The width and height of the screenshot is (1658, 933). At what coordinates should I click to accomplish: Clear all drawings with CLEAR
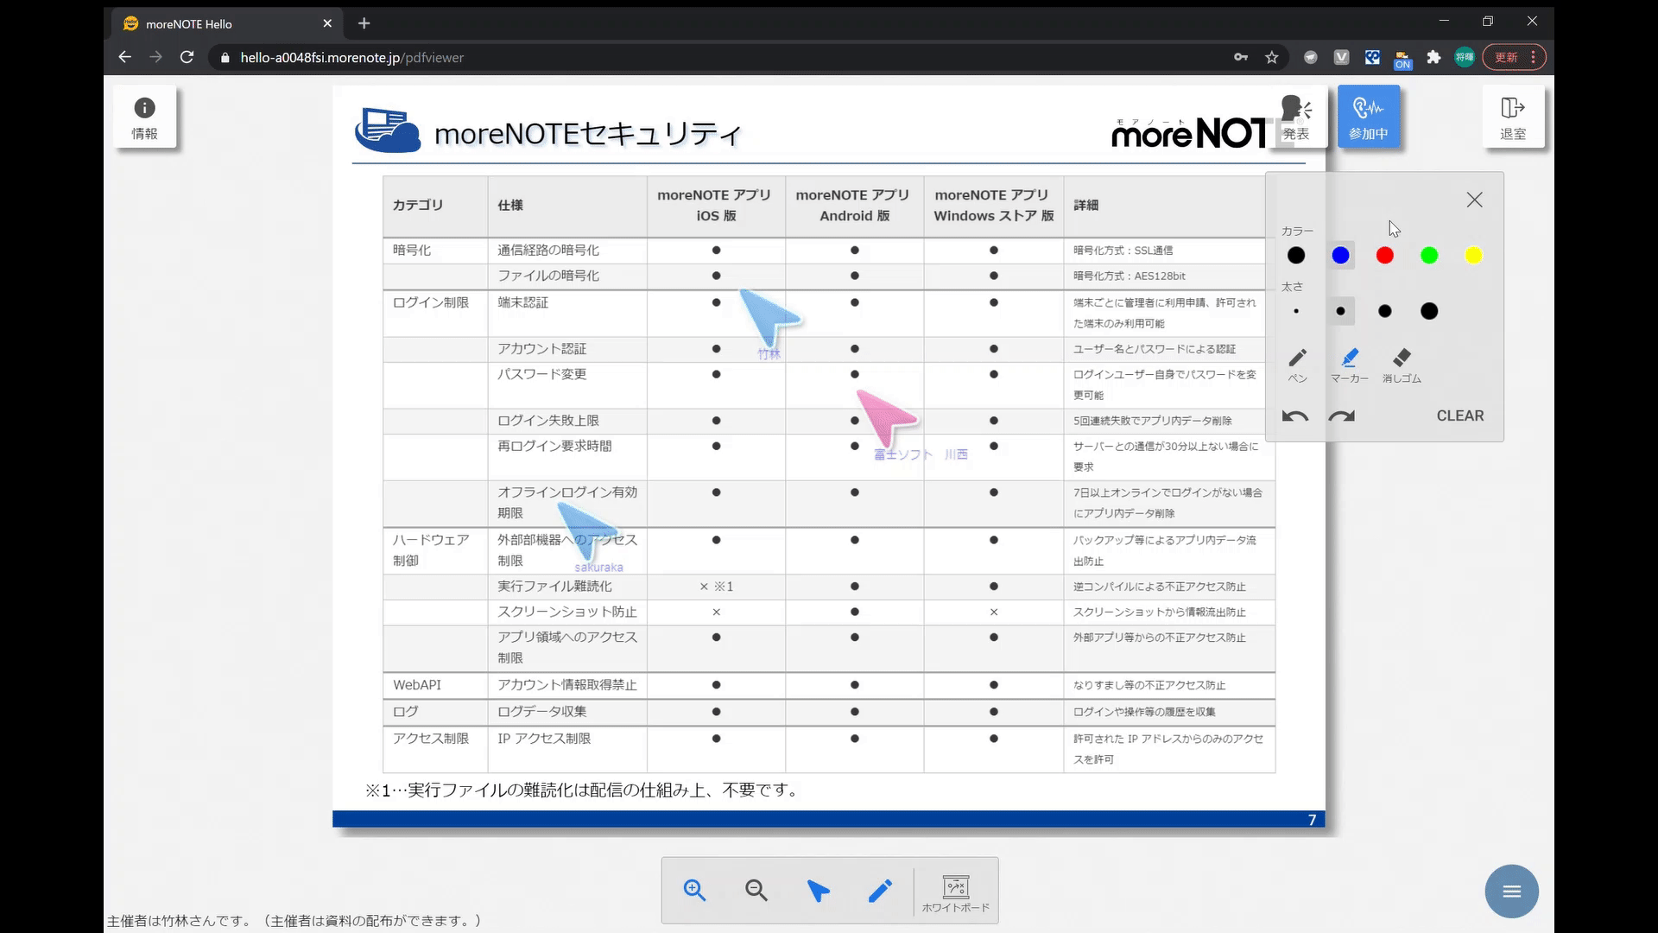pos(1460,416)
